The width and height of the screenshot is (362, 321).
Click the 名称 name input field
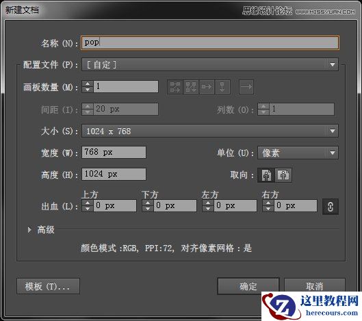coord(210,42)
